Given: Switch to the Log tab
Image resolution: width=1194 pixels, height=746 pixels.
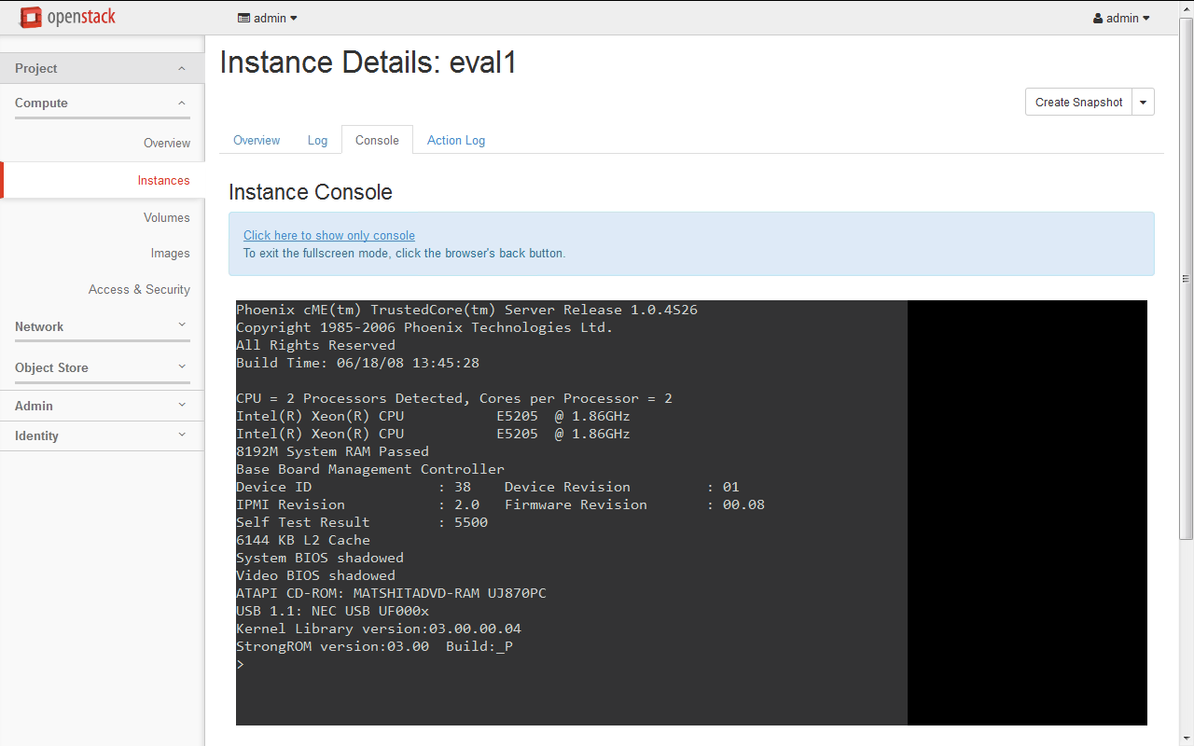Looking at the screenshot, I should [x=317, y=140].
